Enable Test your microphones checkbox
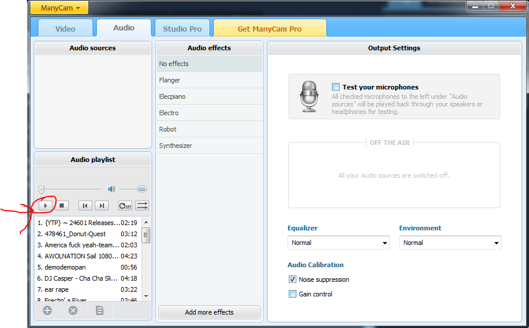This screenshot has height=328, width=529. tap(336, 87)
